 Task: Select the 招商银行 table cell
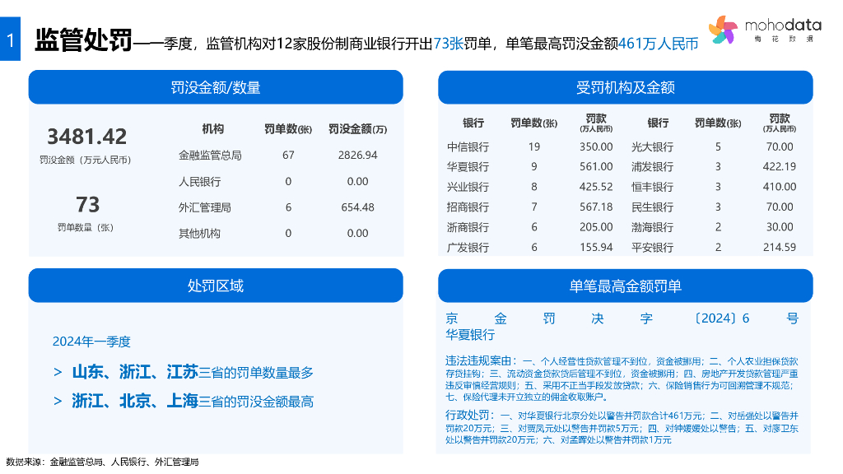point(468,207)
